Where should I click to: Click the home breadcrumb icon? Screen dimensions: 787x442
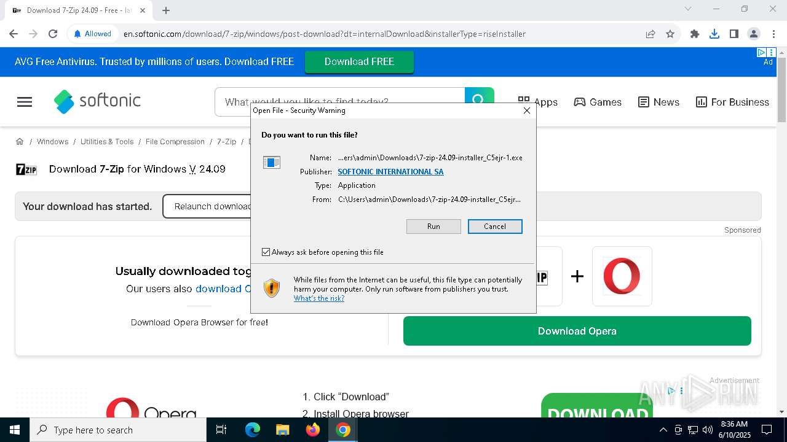pyautogui.click(x=20, y=141)
